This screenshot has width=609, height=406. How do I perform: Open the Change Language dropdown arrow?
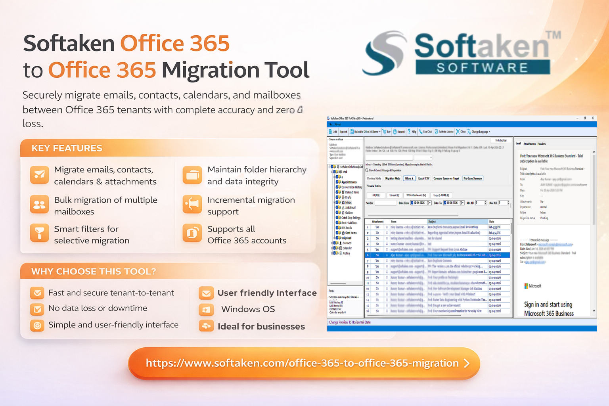pos(490,132)
